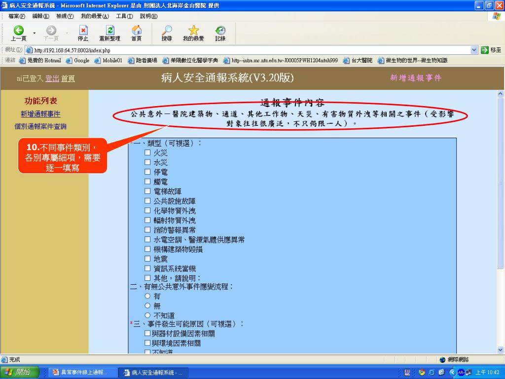Click the Windows 開始 Start button
Viewport: 505px width, 379px height.
19,372
